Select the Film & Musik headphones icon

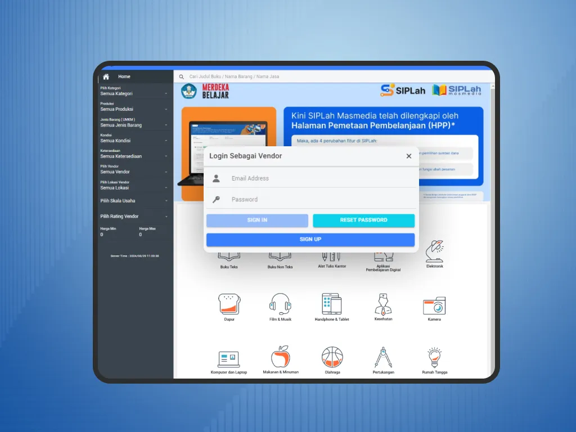(x=280, y=304)
